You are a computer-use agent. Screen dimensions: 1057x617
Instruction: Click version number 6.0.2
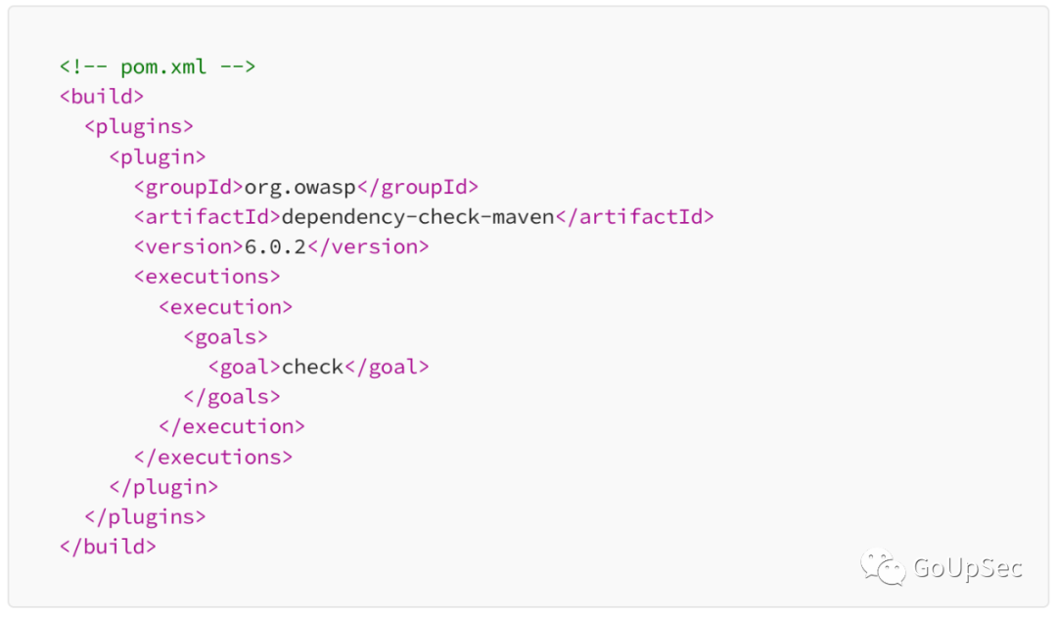[x=275, y=247]
